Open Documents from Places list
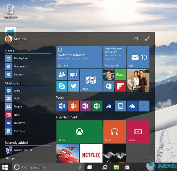This screenshot has height=171, width=177. point(16,66)
